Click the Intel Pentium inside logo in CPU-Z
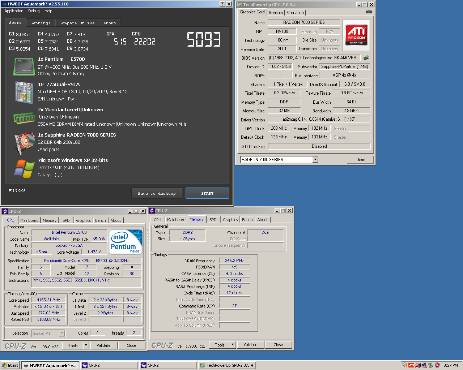The width and height of the screenshot is (463, 370). click(x=126, y=242)
